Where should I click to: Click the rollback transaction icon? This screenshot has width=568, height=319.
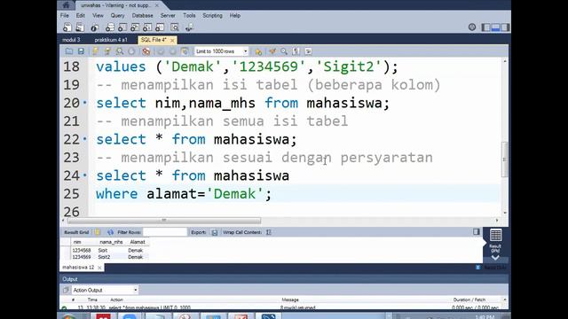pos(172,51)
